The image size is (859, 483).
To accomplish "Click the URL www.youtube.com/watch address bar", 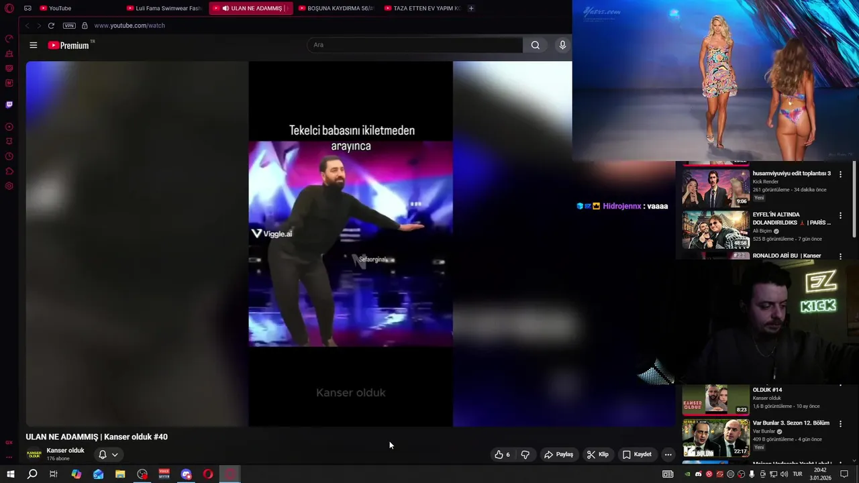I will point(130,25).
